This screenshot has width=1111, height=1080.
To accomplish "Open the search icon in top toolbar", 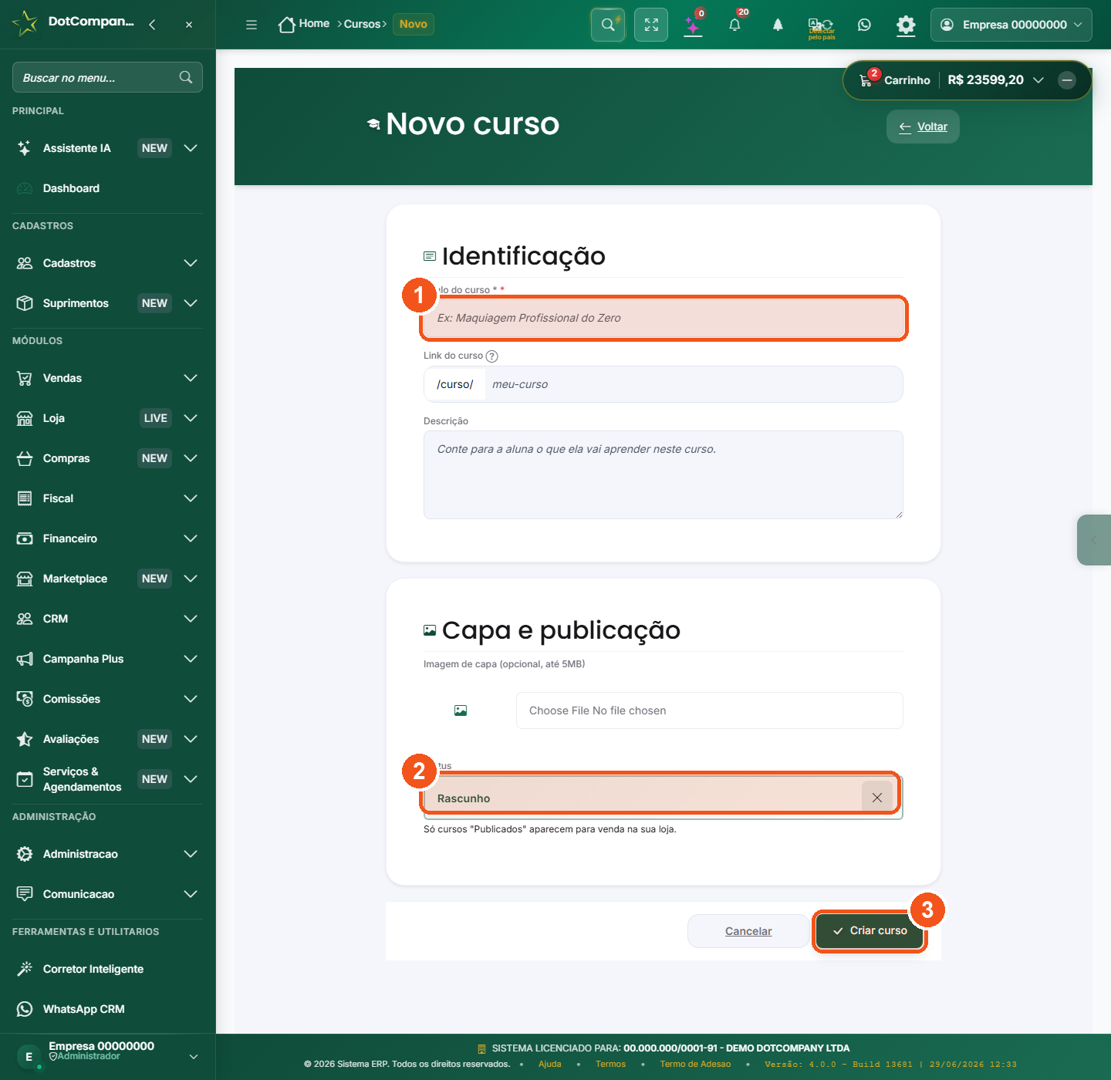I will [x=608, y=25].
